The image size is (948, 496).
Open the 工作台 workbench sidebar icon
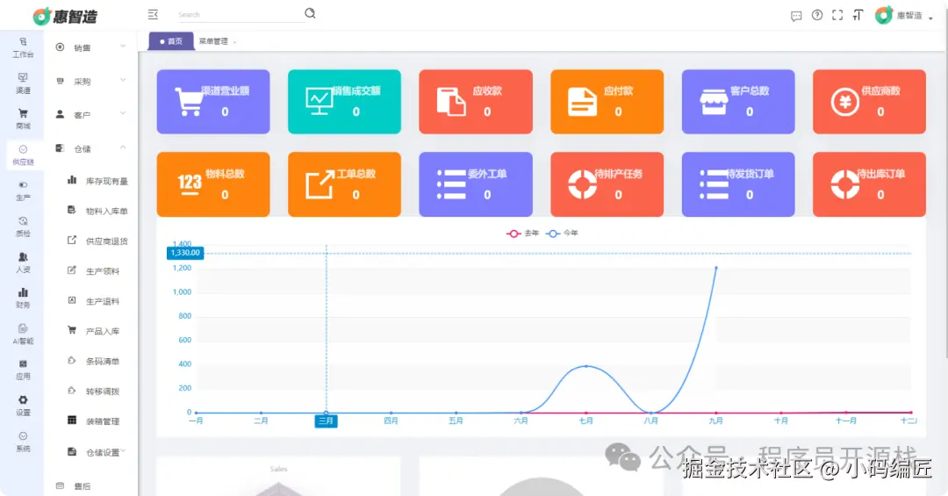click(23, 47)
